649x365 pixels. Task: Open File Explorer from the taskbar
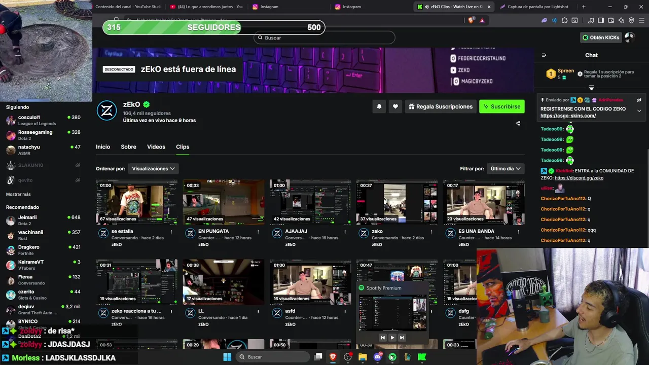tap(363, 357)
